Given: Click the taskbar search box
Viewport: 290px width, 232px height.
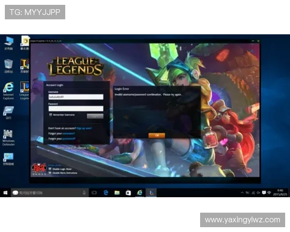Looking at the screenshot, I should click(x=48, y=192).
